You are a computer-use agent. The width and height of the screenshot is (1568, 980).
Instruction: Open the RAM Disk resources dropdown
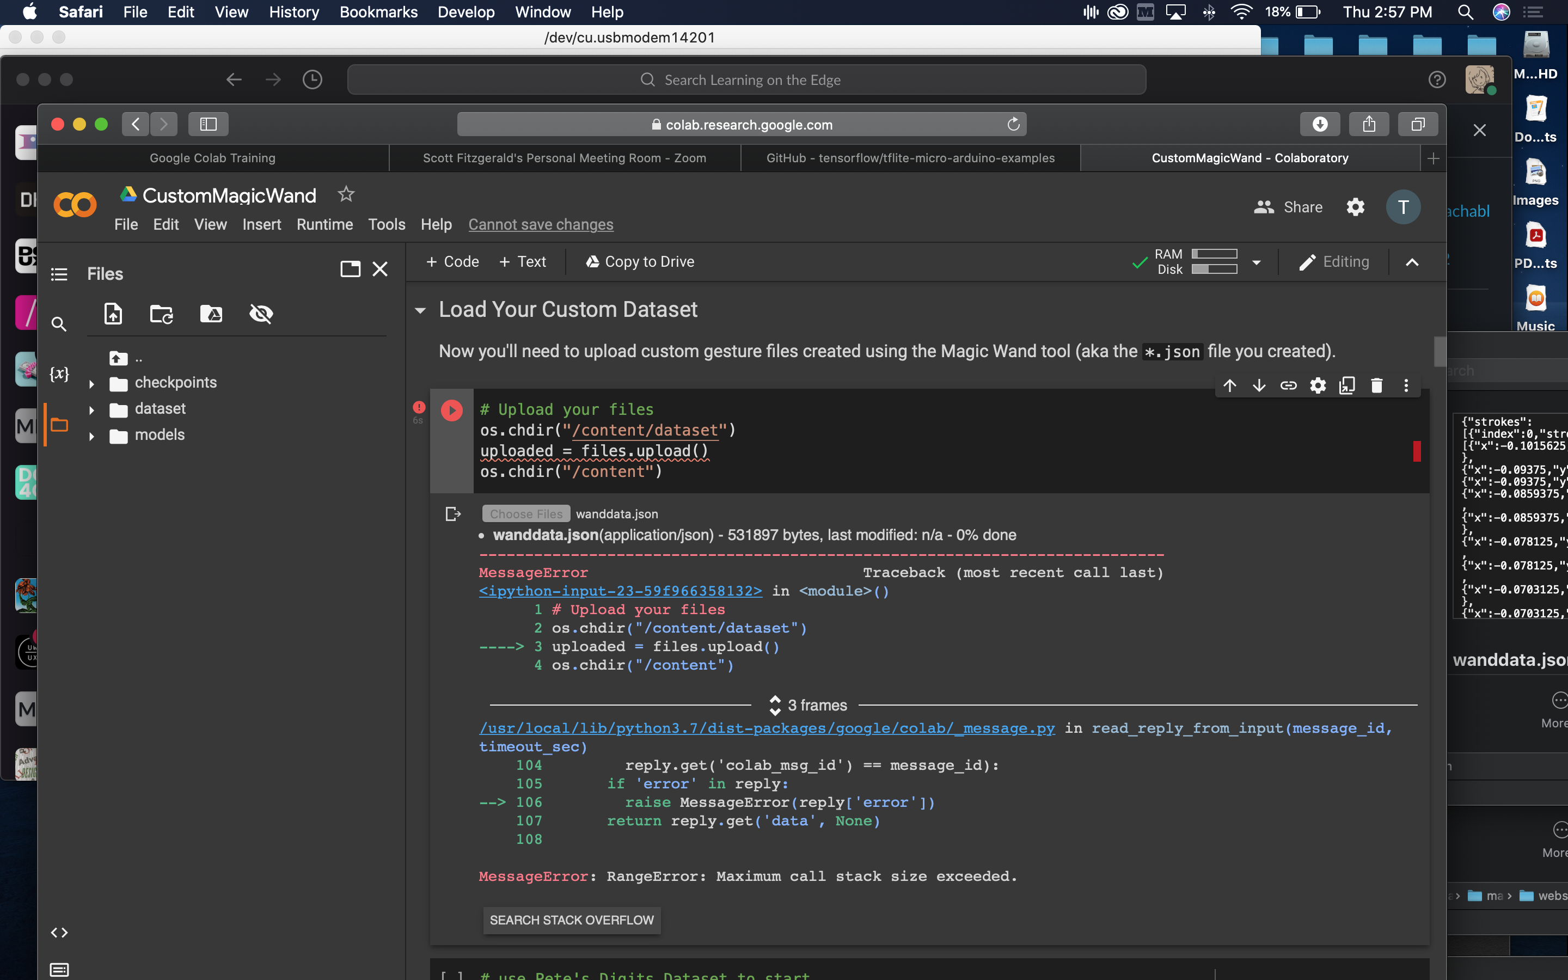[x=1257, y=262]
